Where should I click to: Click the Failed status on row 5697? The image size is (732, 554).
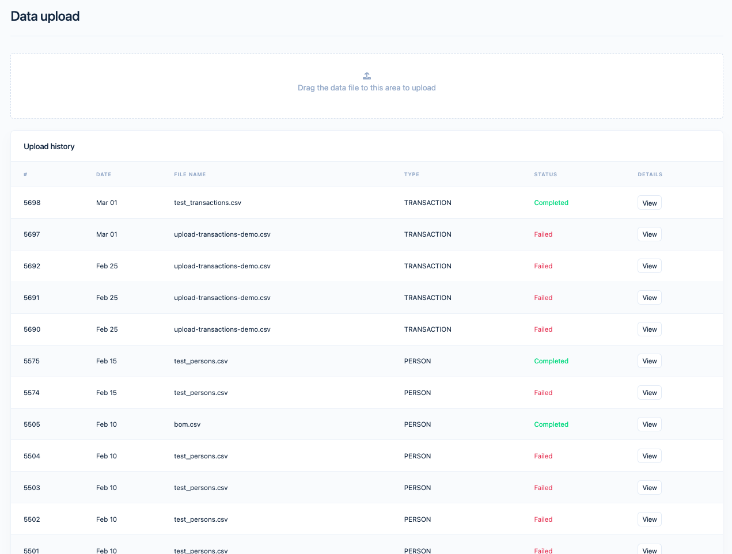pos(543,234)
